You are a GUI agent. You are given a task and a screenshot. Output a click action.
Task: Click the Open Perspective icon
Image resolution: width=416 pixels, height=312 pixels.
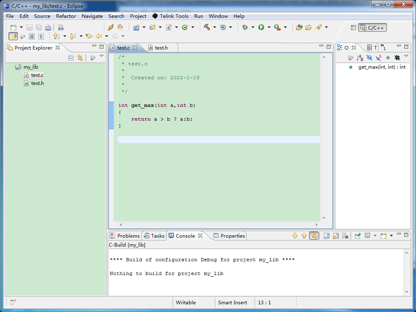pyautogui.click(x=353, y=28)
